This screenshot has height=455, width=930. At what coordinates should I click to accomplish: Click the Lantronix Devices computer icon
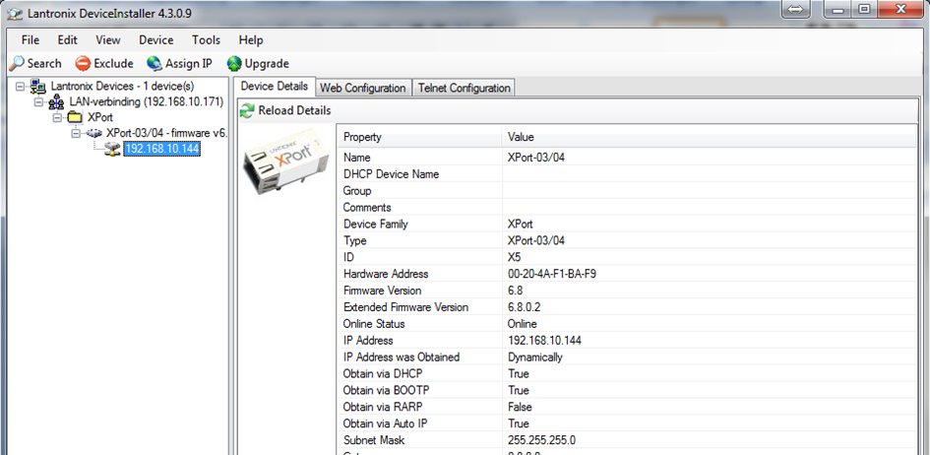tap(38, 88)
